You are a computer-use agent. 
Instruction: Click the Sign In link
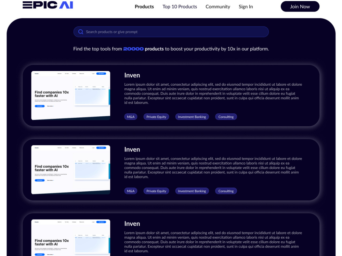click(x=246, y=7)
